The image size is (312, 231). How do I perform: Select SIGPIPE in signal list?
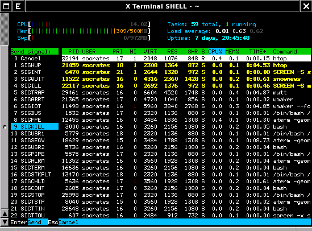[35, 154]
